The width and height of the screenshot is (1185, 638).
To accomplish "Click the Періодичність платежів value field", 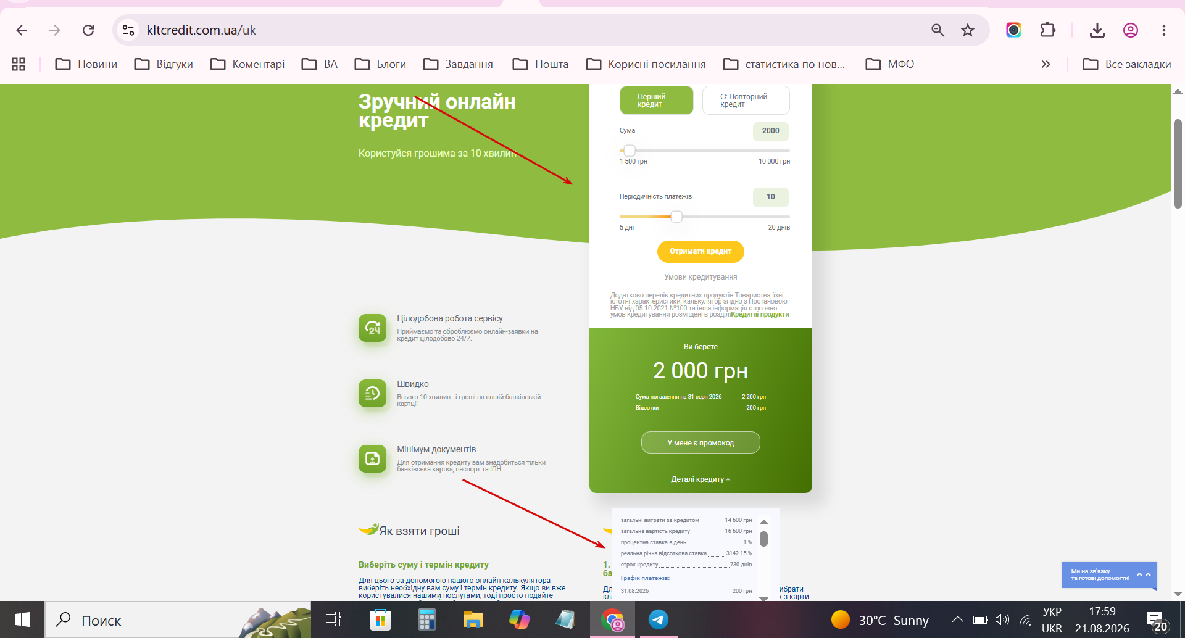I will point(771,197).
